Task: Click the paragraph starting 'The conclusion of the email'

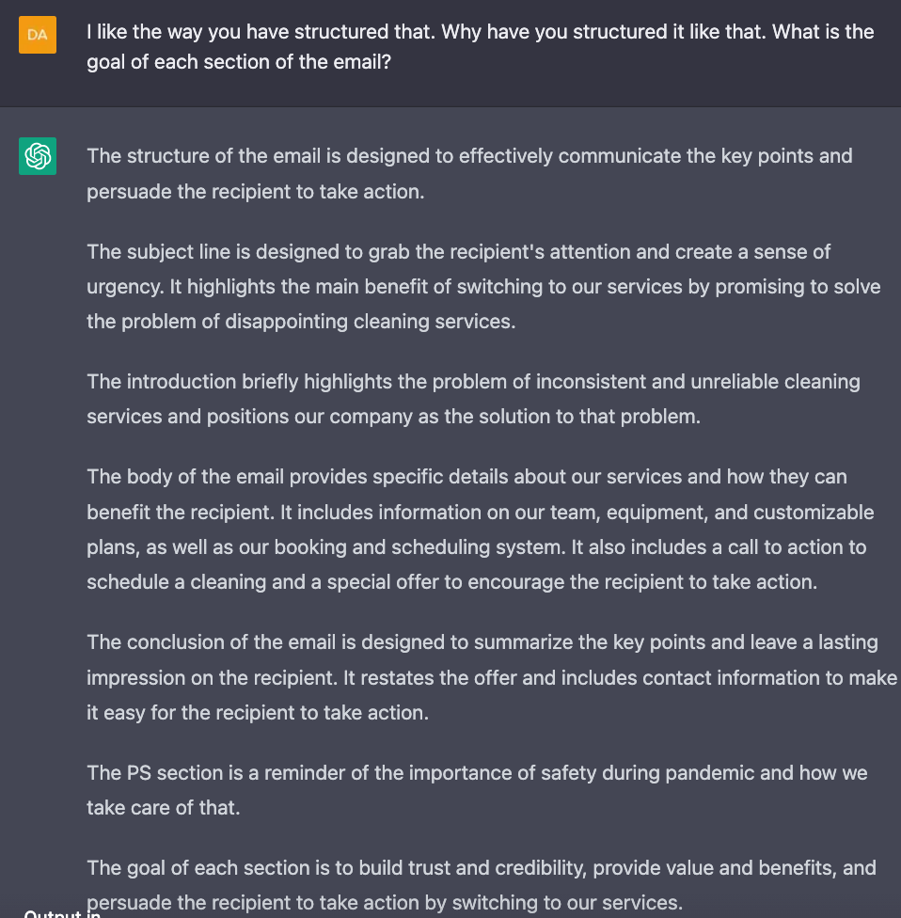Action: pos(491,677)
